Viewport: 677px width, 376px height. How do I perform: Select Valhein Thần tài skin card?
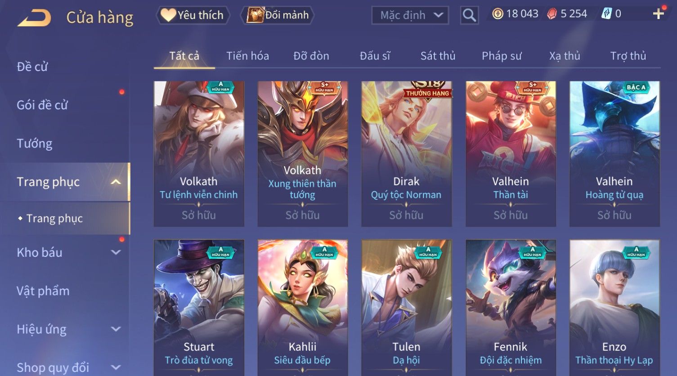pos(511,154)
